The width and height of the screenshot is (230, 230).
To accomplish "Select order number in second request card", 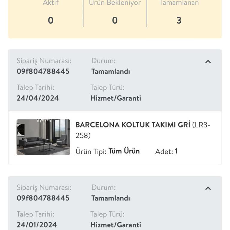I will 43,198.
